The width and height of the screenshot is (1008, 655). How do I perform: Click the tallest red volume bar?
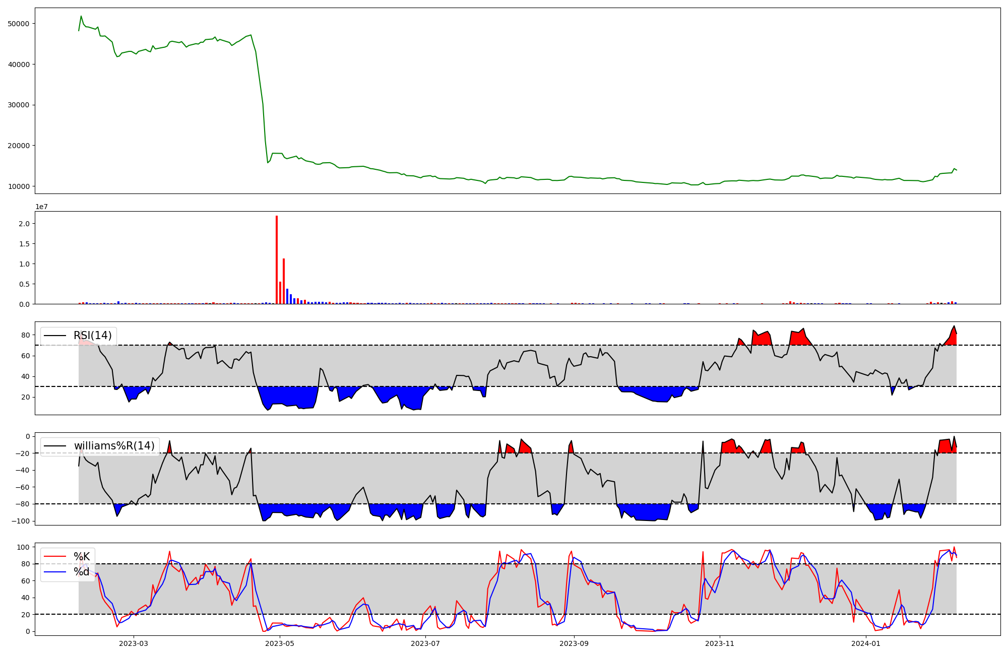[x=277, y=259]
